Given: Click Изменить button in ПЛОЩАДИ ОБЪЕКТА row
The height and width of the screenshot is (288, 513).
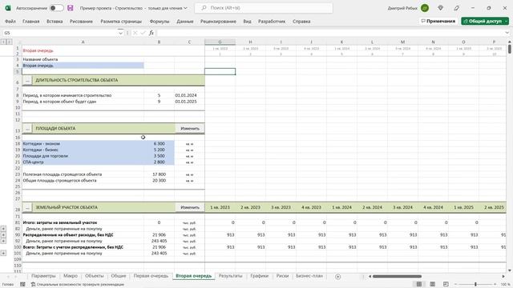Looking at the screenshot, I should [x=190, y=128].
